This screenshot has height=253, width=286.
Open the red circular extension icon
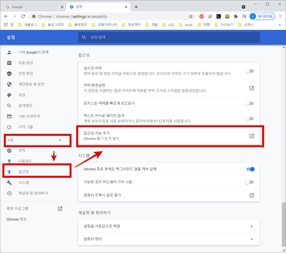tap(201, 16)
